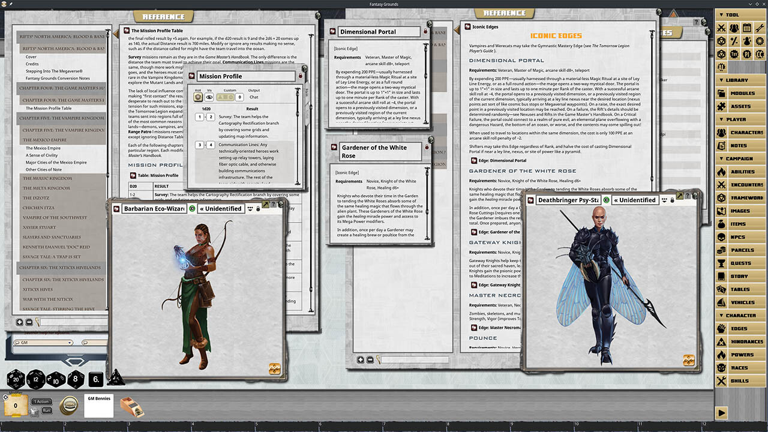The width and height of the screenshot is (768, 432).
Task: Open the Modules library
Action: [742, 94]
